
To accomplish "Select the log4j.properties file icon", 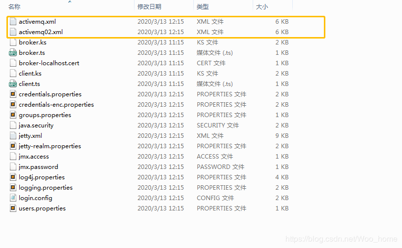I will pyautogui.click(x=13, y=177).
